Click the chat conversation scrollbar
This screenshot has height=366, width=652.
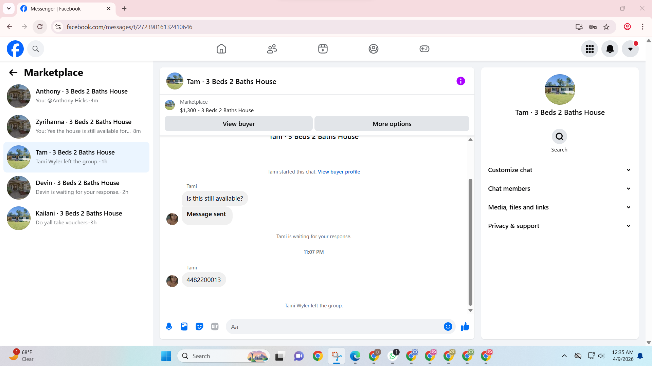[x=470, y=242]
